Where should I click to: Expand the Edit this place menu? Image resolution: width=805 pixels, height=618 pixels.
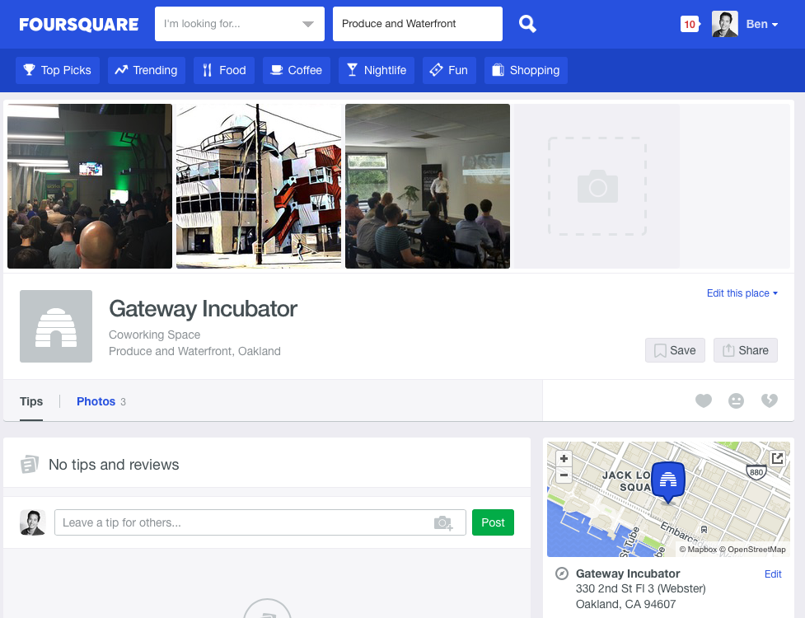click(x=742, y=293)
